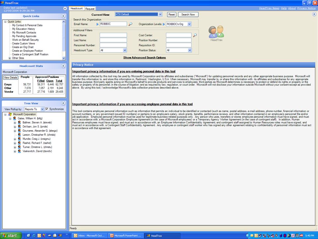Screen dimensions: 318x239
Task: Click the person icon beside Turner, Christine L.
Action: [20, 147]
